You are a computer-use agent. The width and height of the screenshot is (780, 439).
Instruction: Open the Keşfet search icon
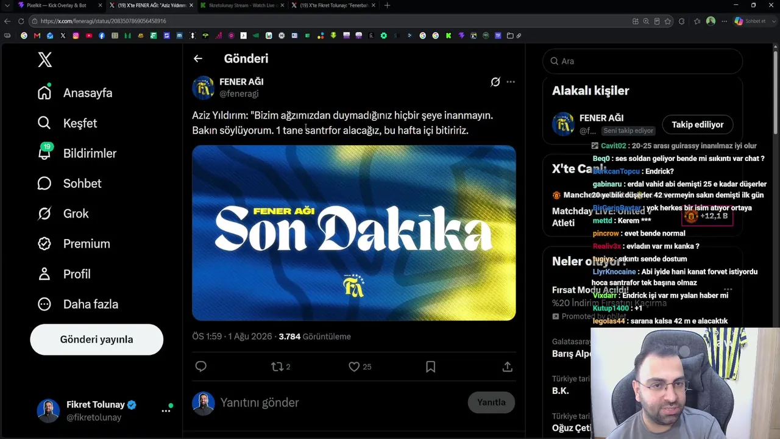(x=44, y=123)
